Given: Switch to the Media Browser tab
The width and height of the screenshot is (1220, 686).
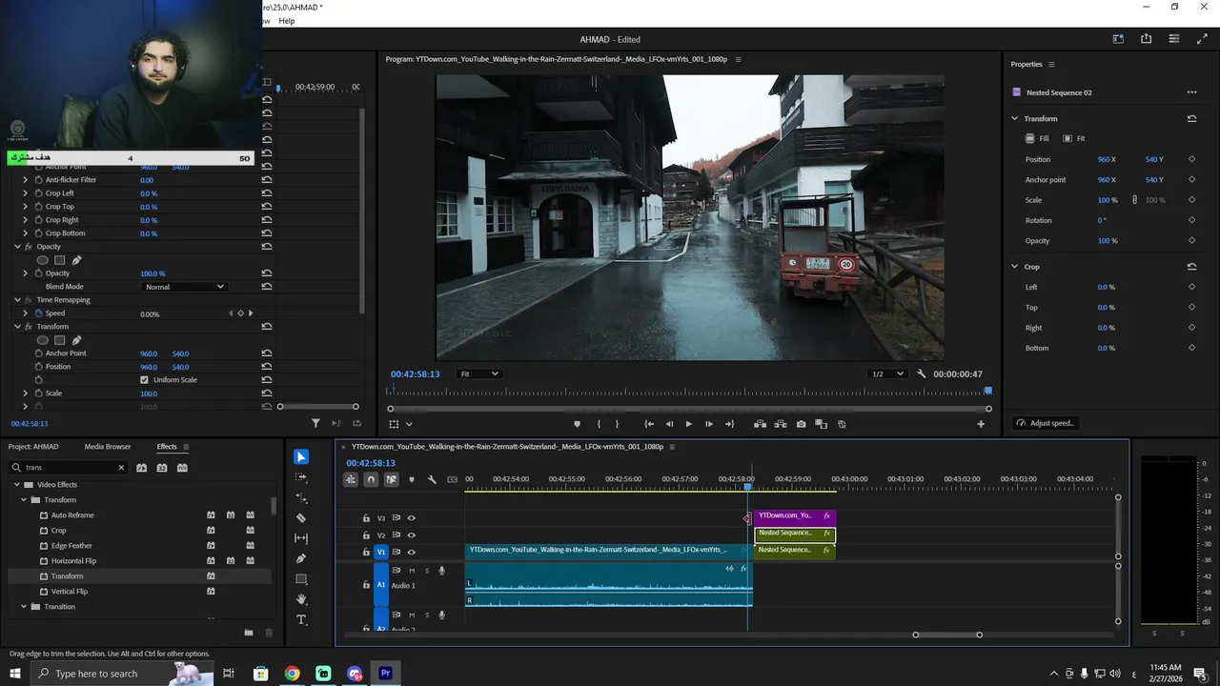Looking at the screenshot, I should [108, 447].
